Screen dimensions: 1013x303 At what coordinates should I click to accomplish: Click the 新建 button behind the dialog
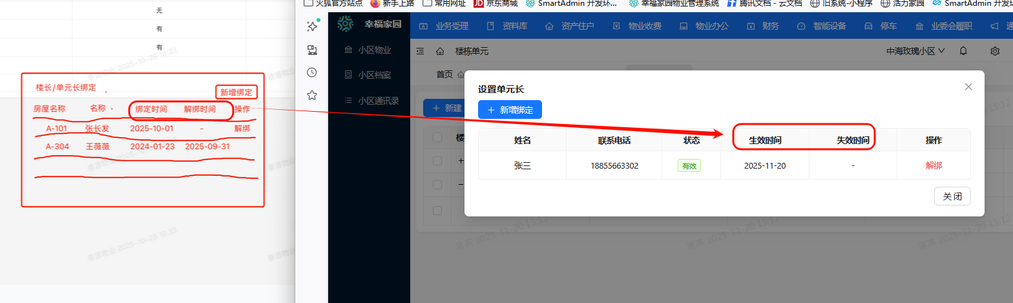pyautogui.click(x=444, y=108)
